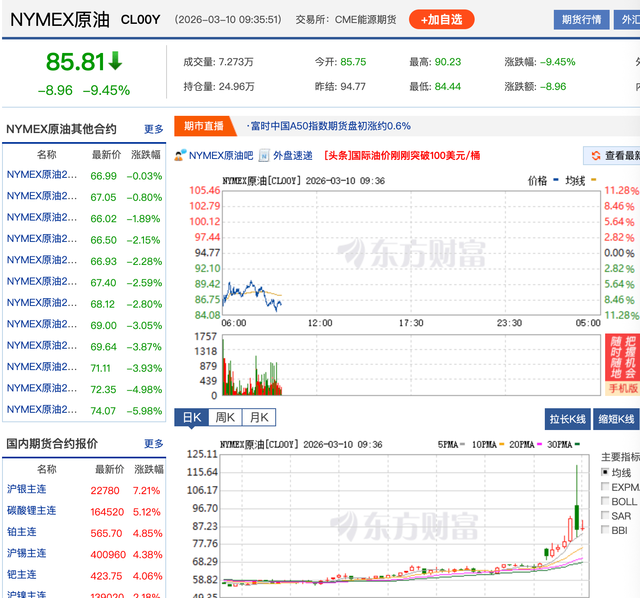Open the 外盘速递 link
This screenshot has width=640, height=598.
click(293, 156)
